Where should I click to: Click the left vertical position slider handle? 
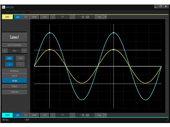click(x=29, y=66)
